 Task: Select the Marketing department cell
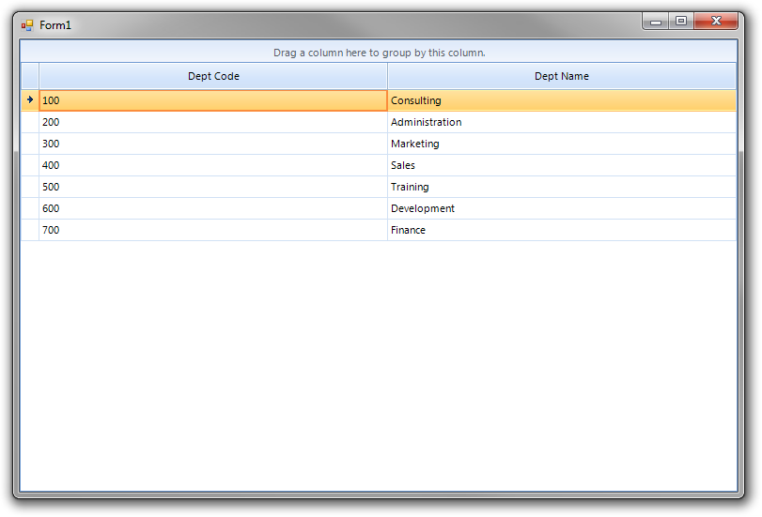pyautogui.click(x=562, y=144)
